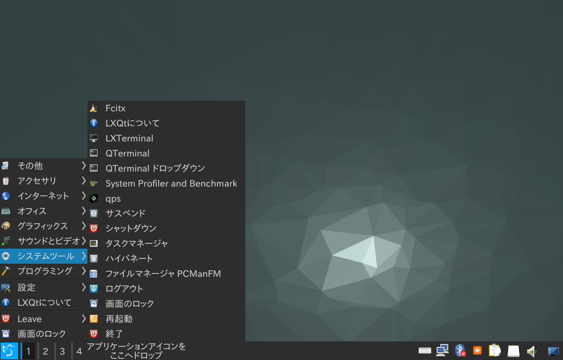Open the プログラミング submenu
563x360 pixels.
pyautogui.click(x=43, y=271)
